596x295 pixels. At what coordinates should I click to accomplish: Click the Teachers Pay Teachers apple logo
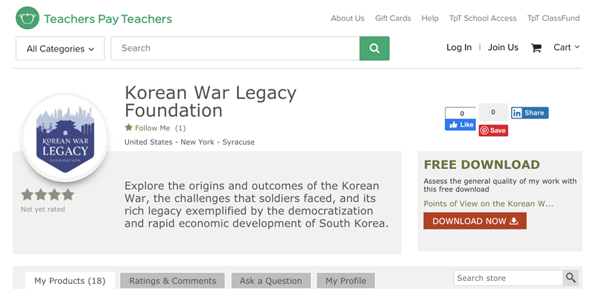pyautogui.click(x=28, y=18)
